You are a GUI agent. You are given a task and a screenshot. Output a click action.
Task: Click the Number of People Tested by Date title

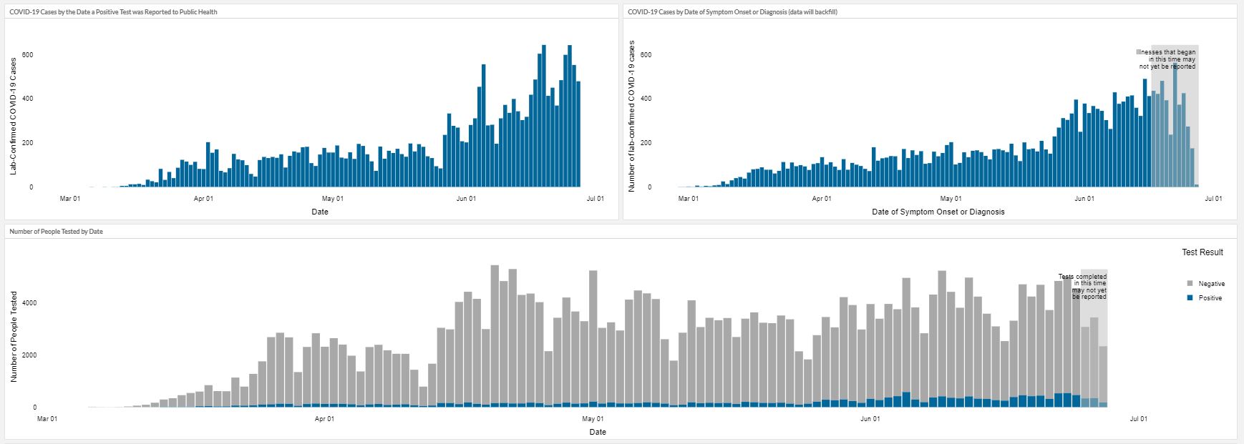[56, 232]
